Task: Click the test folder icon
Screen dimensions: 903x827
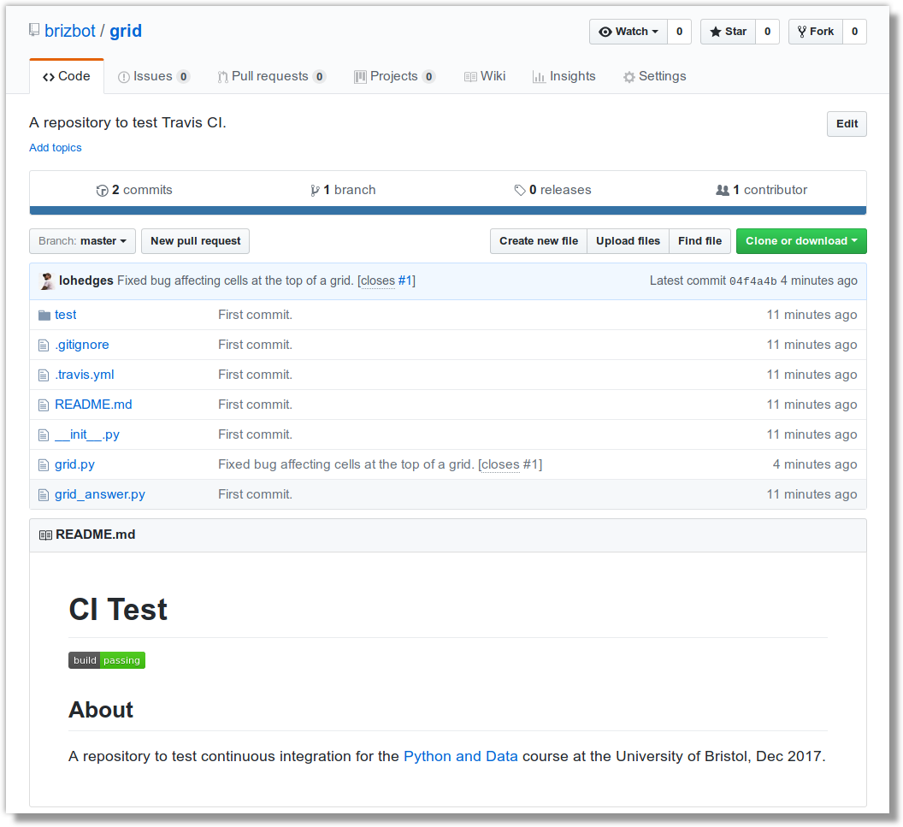Action: pos(44,316)
